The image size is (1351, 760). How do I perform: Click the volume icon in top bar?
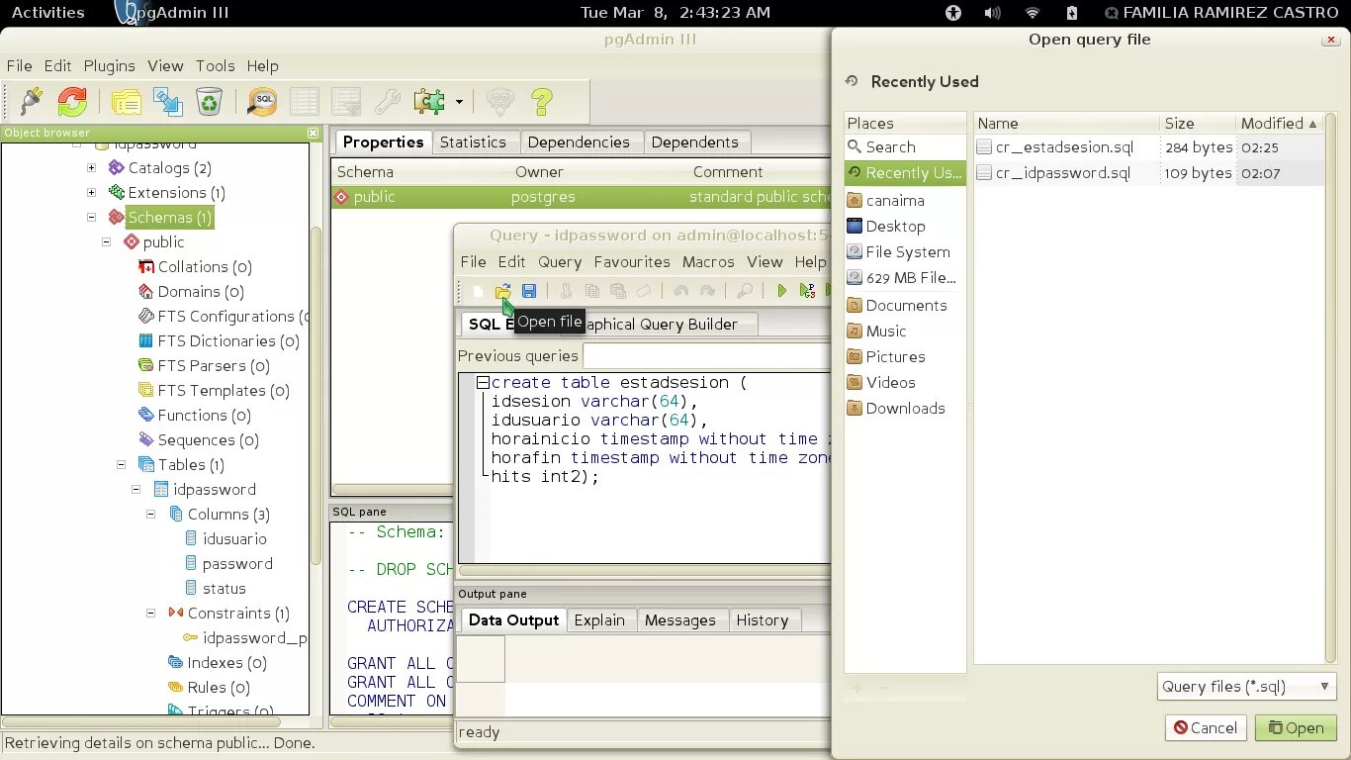[x=993, y=13]
